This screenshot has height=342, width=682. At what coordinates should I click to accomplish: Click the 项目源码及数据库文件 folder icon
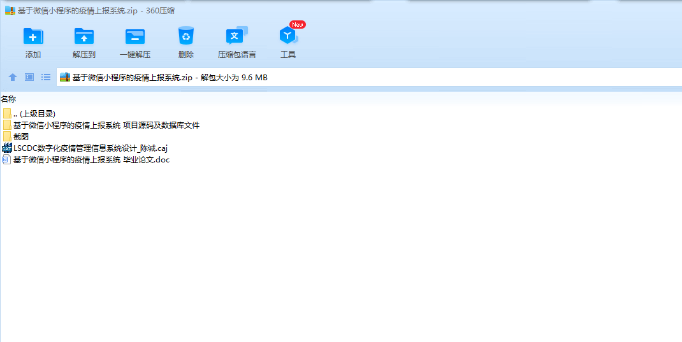point(7,125)
